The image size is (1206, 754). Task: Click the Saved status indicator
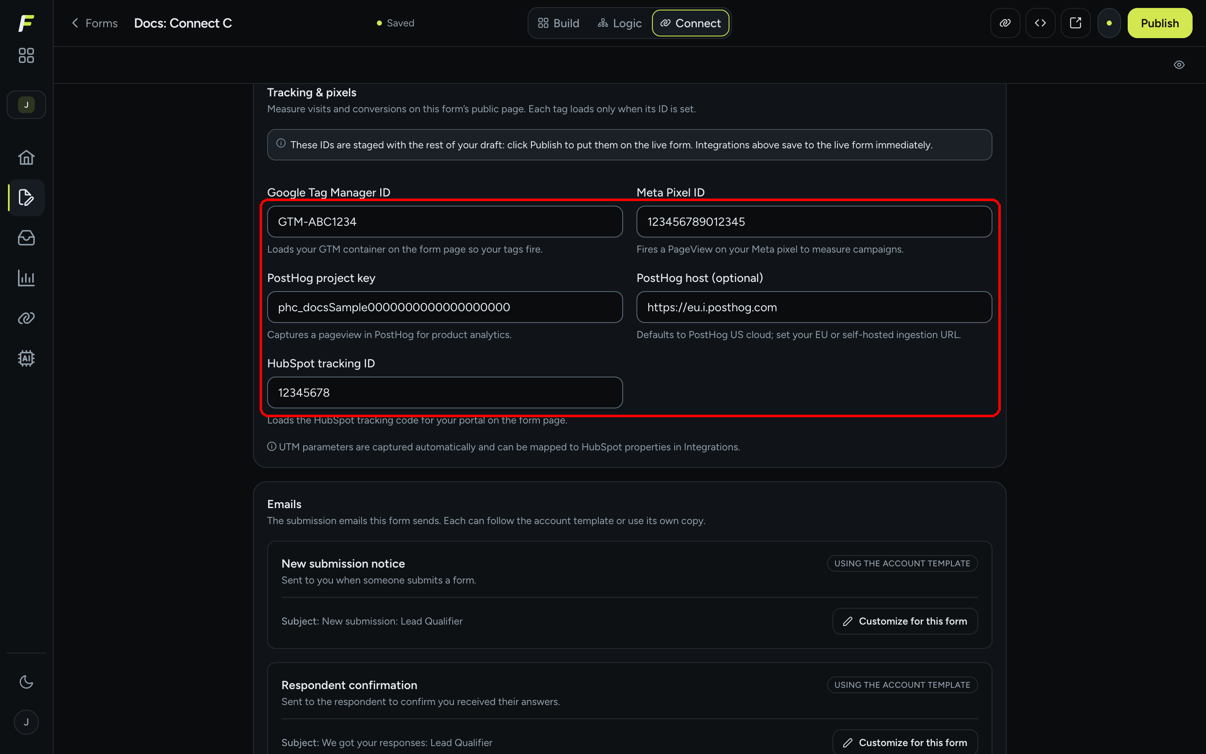(x=395, y=23)
